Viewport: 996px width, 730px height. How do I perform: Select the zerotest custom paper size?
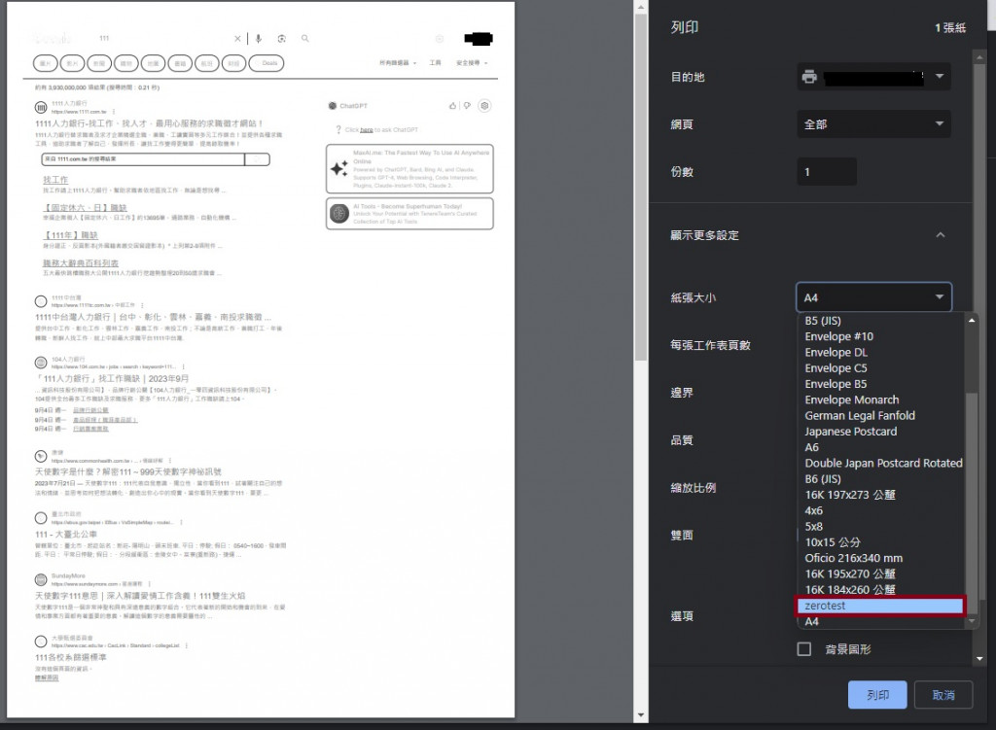click(880, 606)
